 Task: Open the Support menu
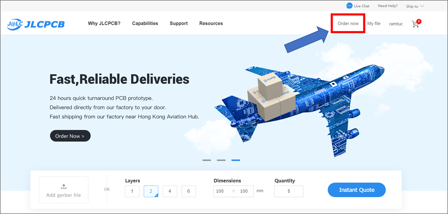pyautogui.click(x=179, y=23)
